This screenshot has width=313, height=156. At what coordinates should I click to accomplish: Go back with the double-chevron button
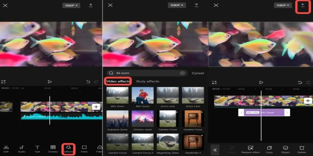coord(215,150)
